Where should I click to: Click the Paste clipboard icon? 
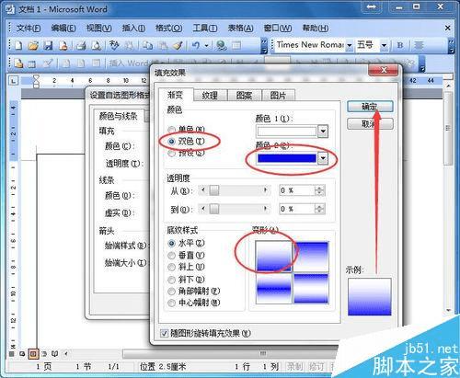[x=163, y=46]
